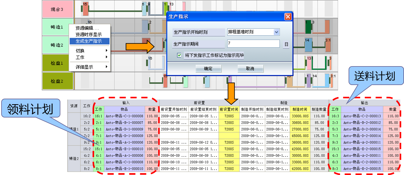Screen dimensions: 404x175
Task: Click the 确定 button
Action: coord(208,69)
